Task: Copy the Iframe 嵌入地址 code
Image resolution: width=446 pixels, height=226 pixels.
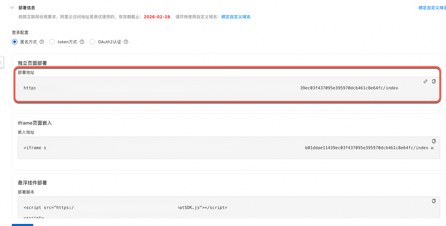Action: coord(434,141)
